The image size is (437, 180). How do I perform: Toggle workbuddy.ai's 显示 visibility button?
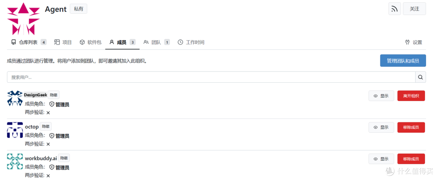click(x=381, y=159)
